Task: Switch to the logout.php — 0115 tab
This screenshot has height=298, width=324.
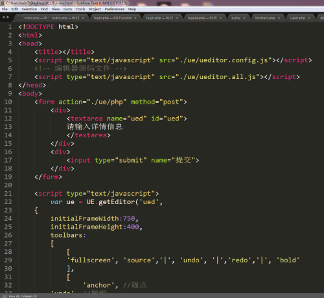Action: tap(202, 18)
